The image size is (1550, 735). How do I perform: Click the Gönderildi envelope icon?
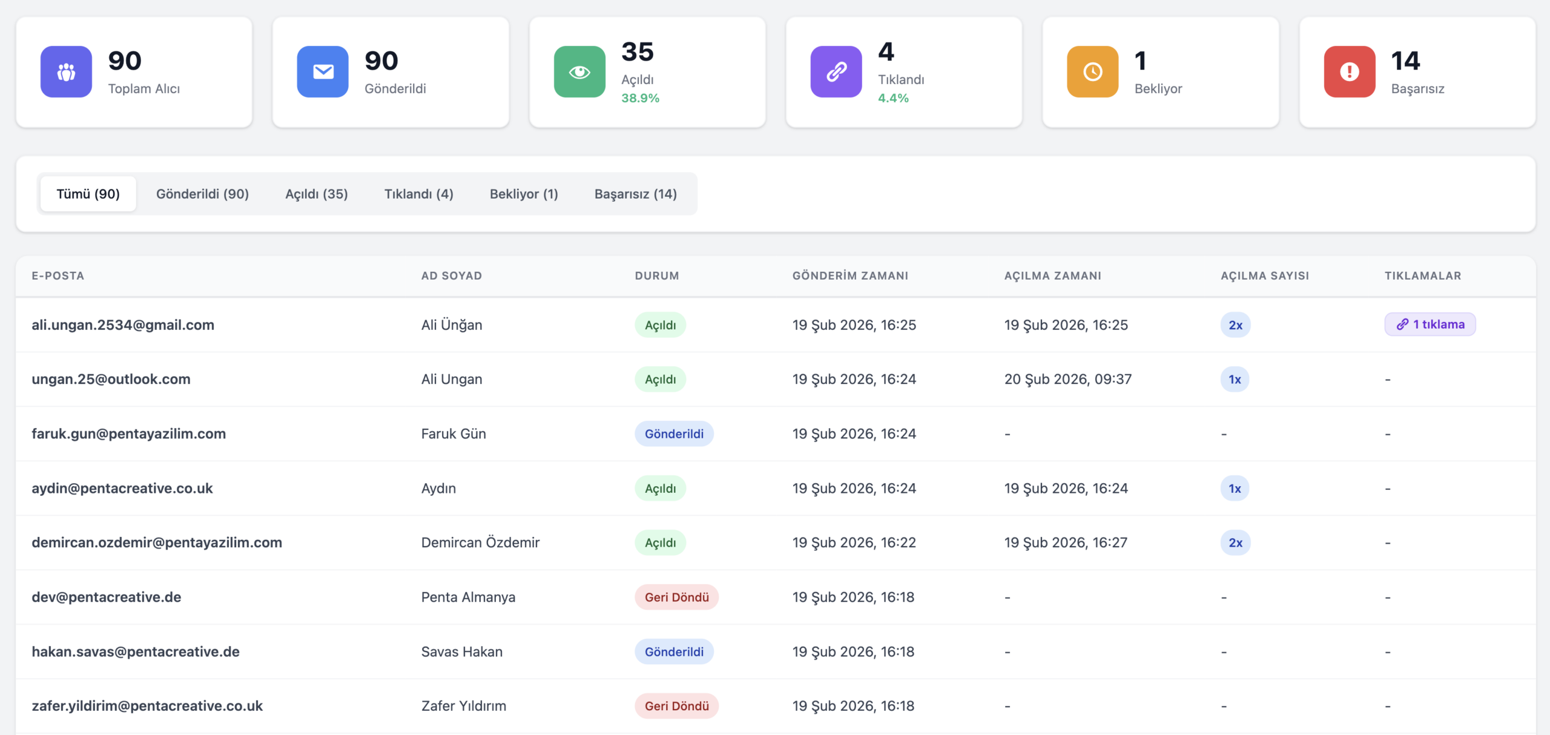pos(323,71)
